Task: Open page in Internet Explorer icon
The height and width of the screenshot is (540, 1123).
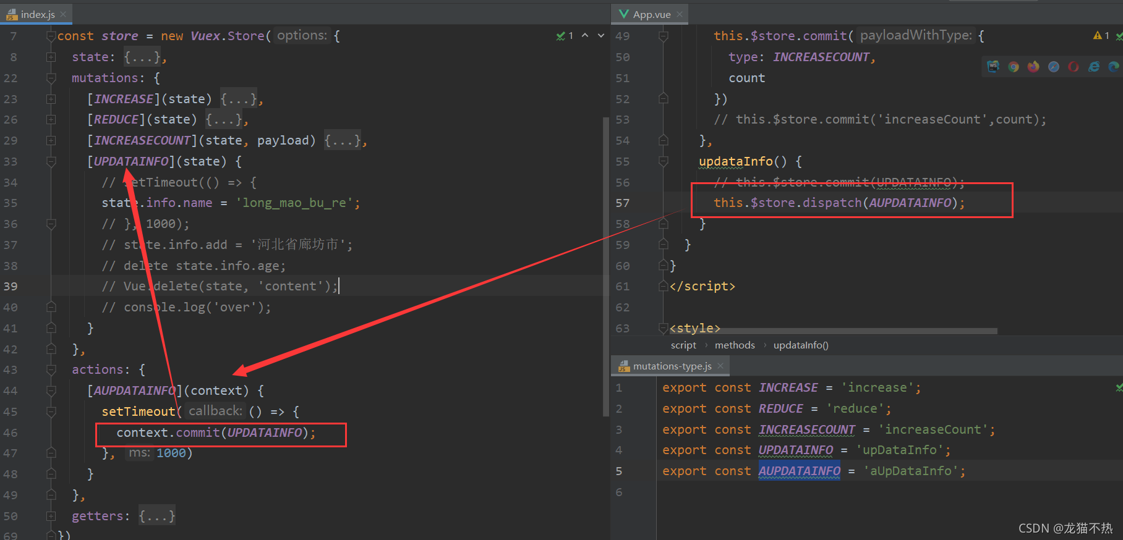Action: point(1094,67)
